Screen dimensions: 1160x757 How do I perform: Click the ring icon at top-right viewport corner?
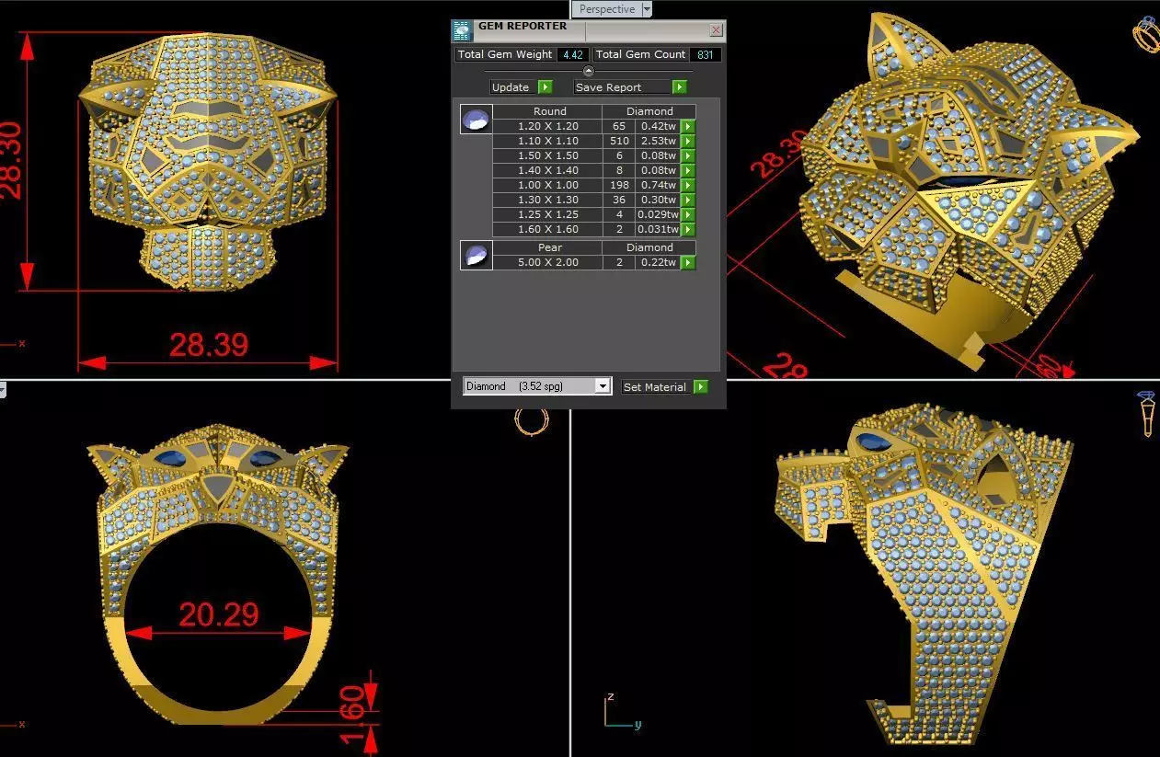(1146, 34)
